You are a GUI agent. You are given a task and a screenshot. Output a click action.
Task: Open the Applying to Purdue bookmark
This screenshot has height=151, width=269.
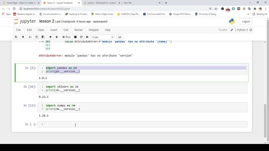(76, 14)
